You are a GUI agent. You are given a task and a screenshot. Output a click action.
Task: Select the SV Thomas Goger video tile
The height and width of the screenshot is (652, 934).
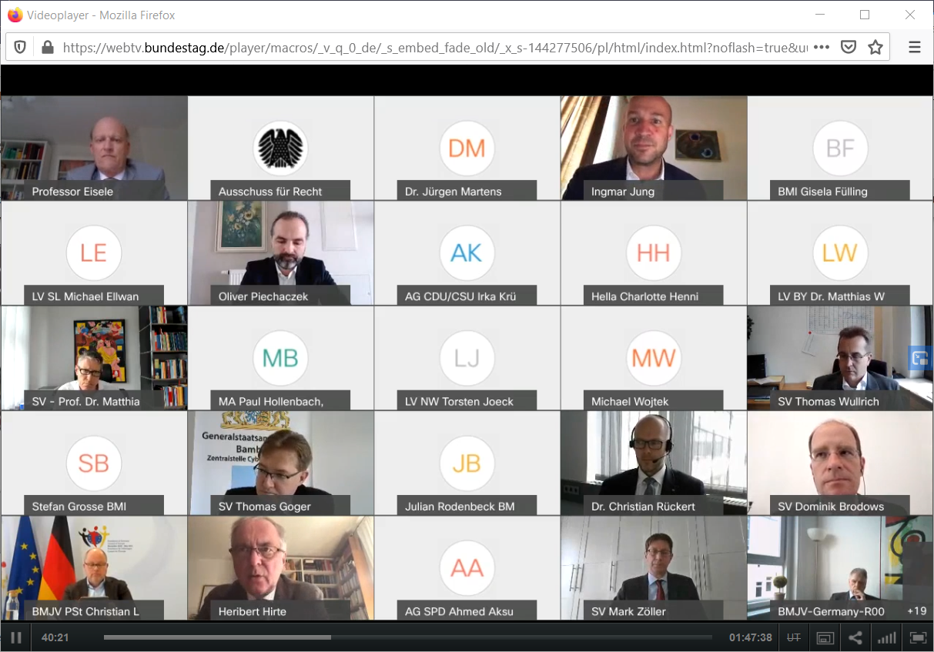point(280,463)
